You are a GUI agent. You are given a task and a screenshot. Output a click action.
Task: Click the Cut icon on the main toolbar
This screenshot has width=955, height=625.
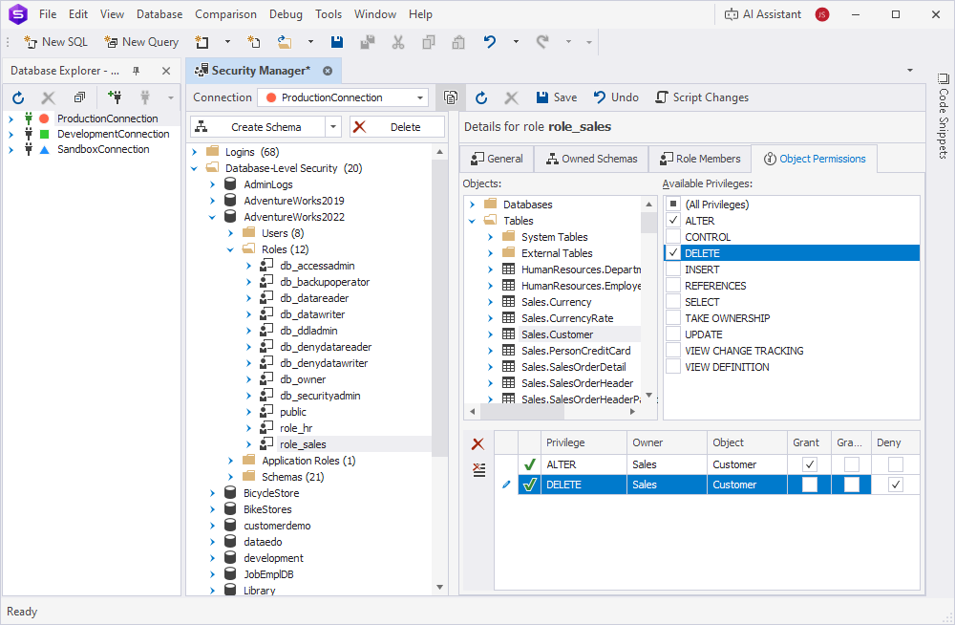pos(397,42)
